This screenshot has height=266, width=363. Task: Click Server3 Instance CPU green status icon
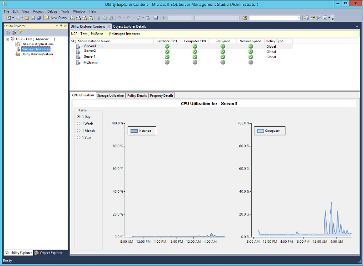coord(167,46)
